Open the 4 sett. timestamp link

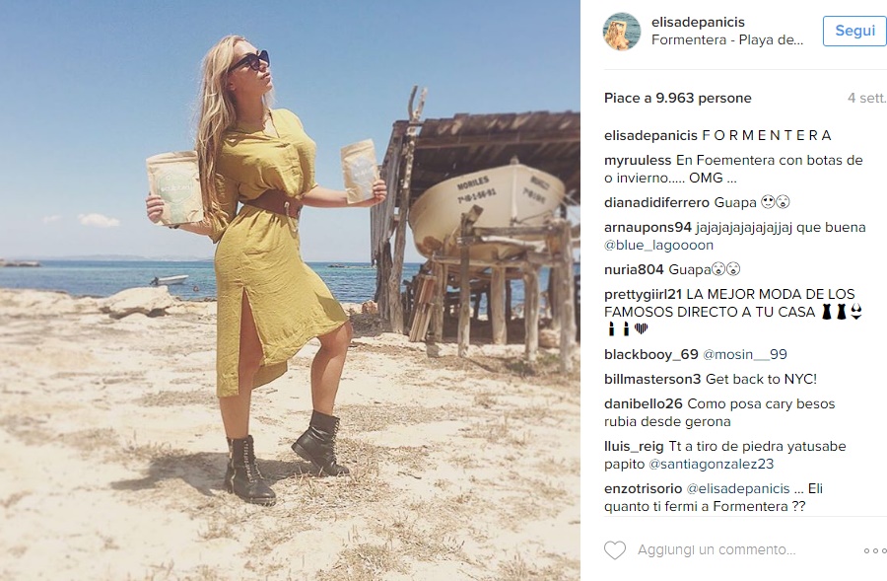coord(866,98)
